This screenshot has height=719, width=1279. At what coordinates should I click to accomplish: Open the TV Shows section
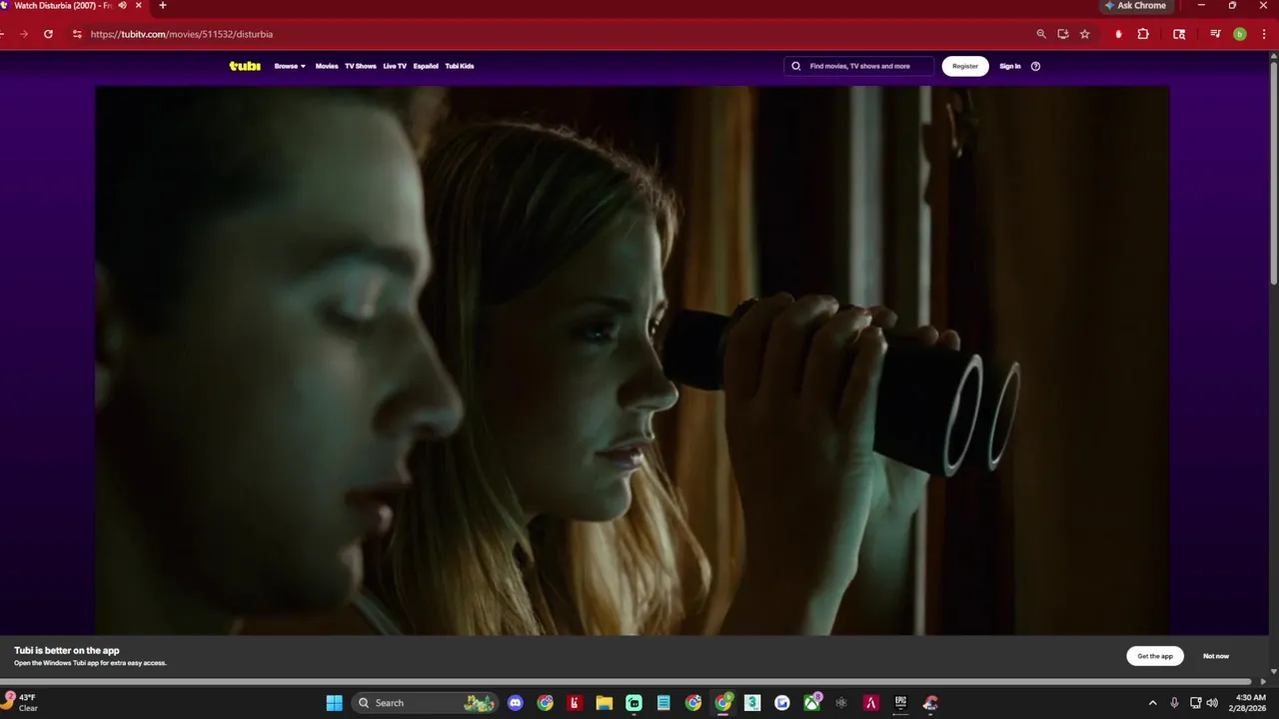point(361,66)
